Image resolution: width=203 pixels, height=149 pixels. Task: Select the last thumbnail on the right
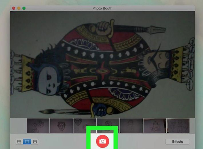pos(178,126)
